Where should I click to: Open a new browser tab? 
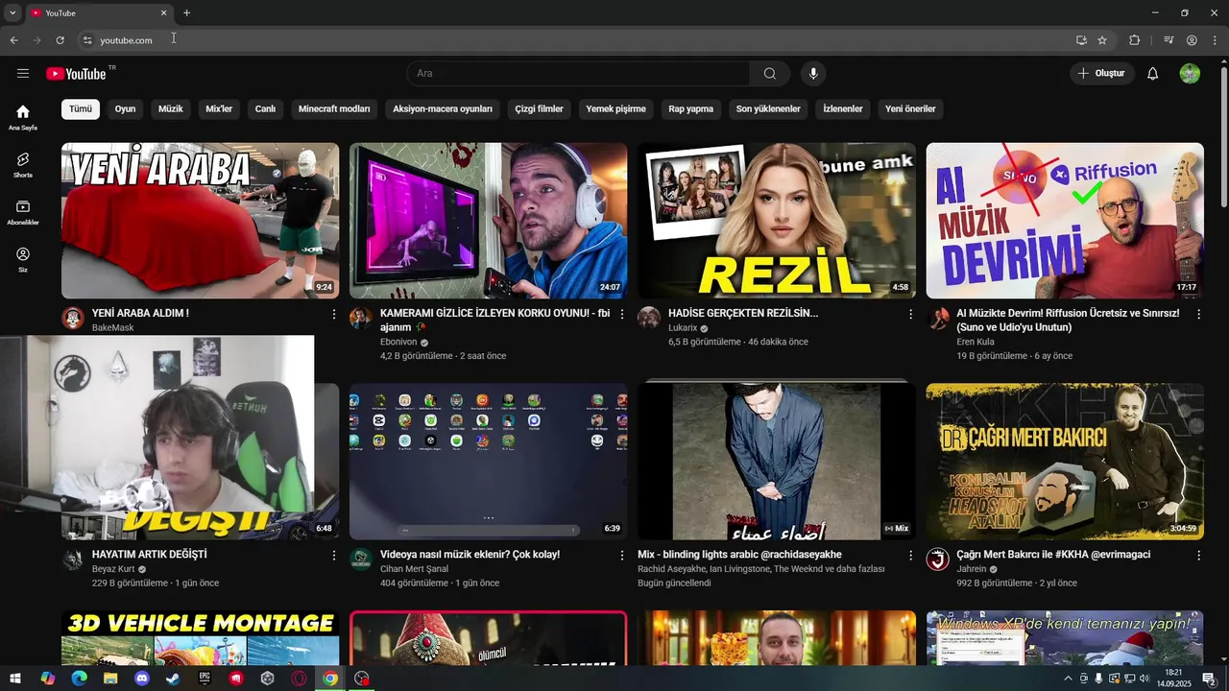(186, 12)
